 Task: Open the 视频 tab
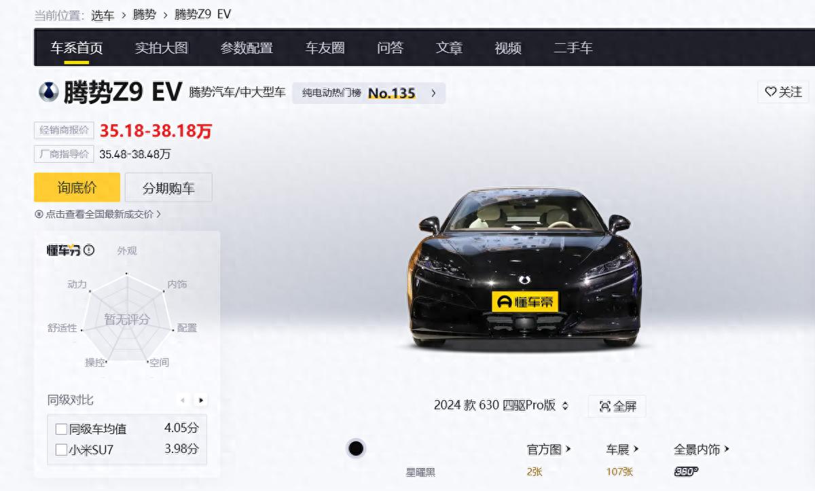pos(508,48)
